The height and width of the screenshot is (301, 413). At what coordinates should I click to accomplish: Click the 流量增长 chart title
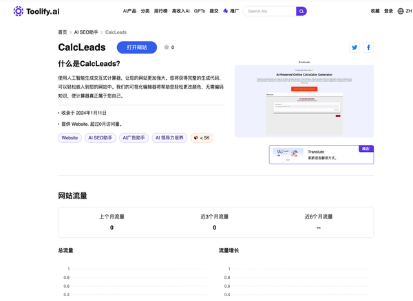coord(229,250)
